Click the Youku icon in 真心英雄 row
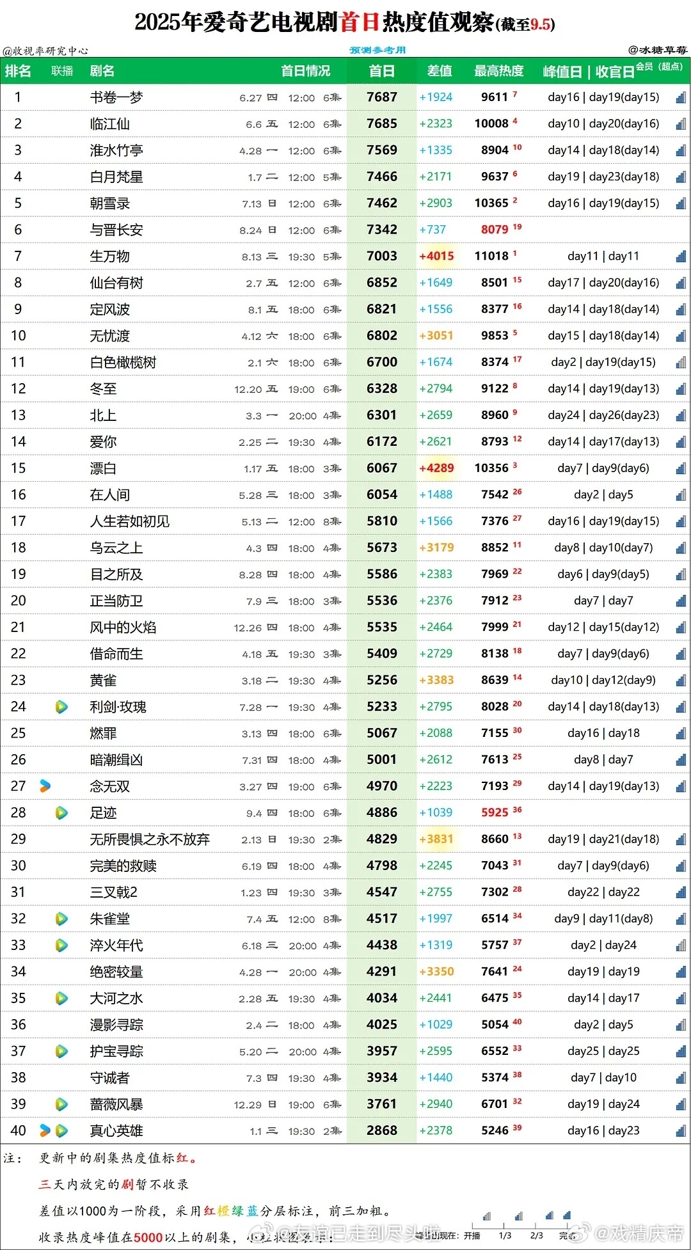 click(x=45, y=1130)
